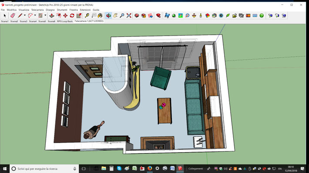Click the Zoom Extents icon
The width and height of the screenshot is (309, 173).
point(129,16)
